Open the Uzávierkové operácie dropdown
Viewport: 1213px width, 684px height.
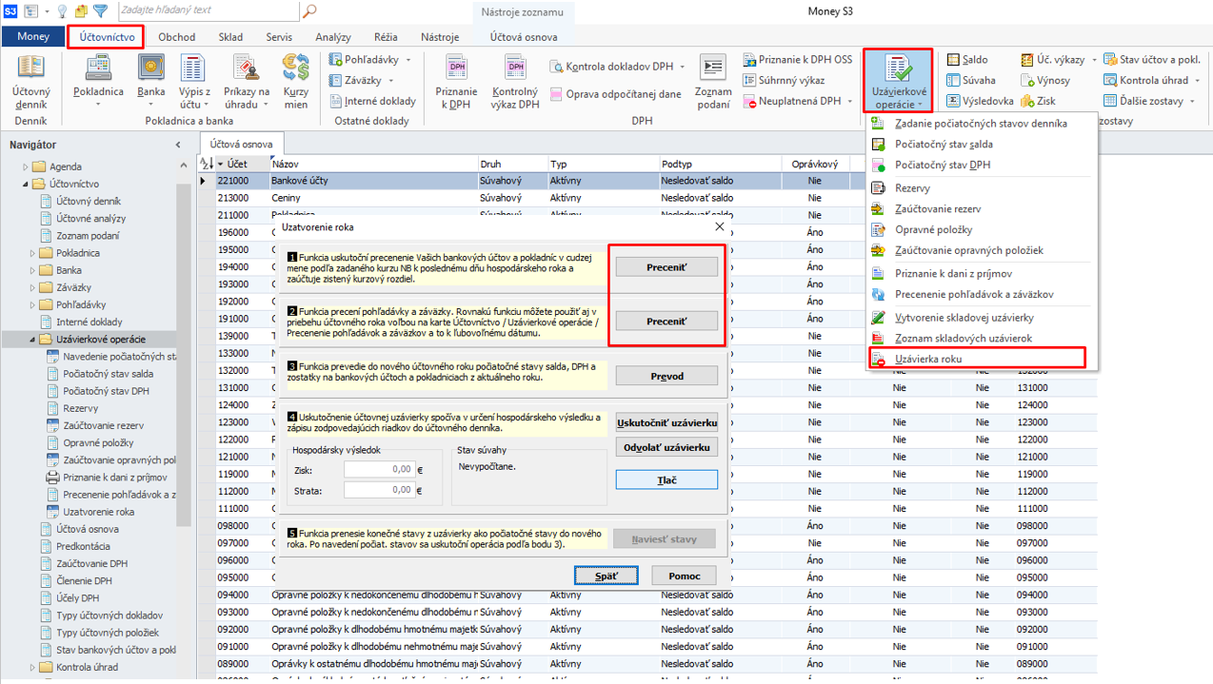click(898, 81)
